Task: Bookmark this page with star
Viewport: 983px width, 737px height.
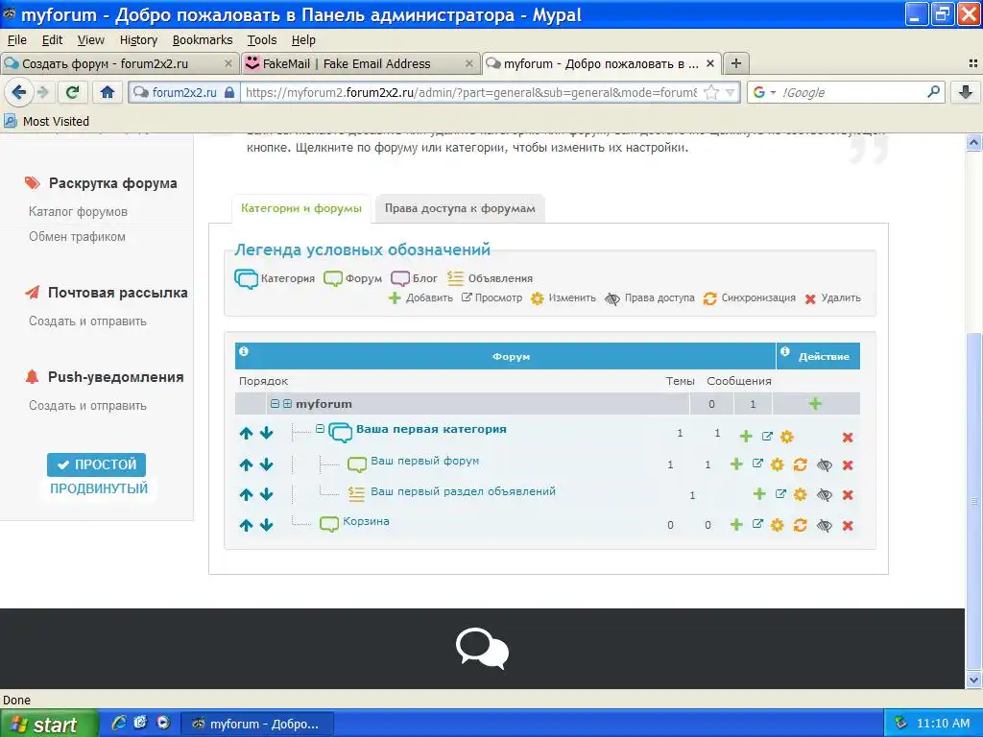Action: pos(711,93)
